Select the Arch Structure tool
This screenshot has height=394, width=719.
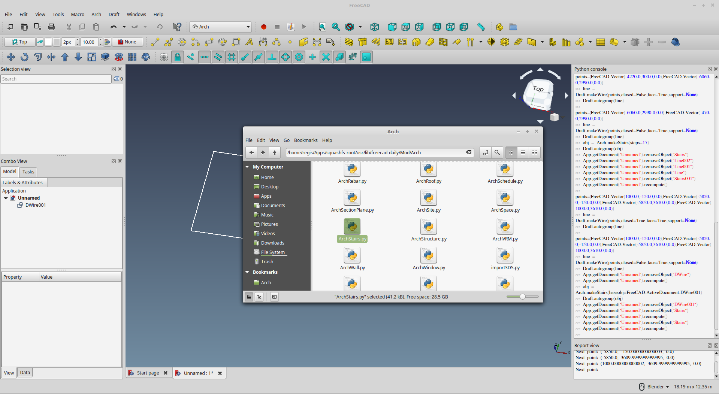click(x=362, y=42)
